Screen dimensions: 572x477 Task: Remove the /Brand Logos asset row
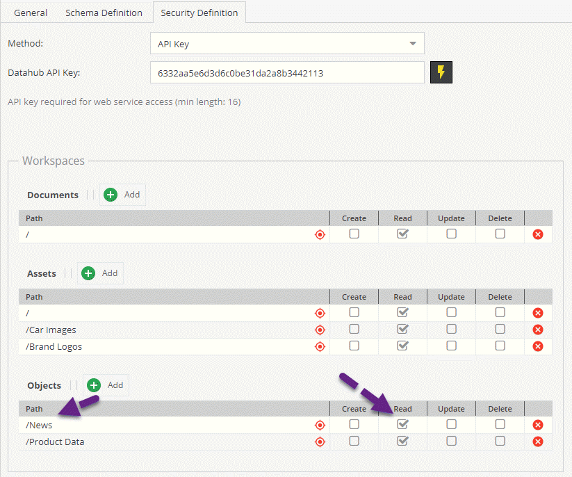[x=537, y=346]
